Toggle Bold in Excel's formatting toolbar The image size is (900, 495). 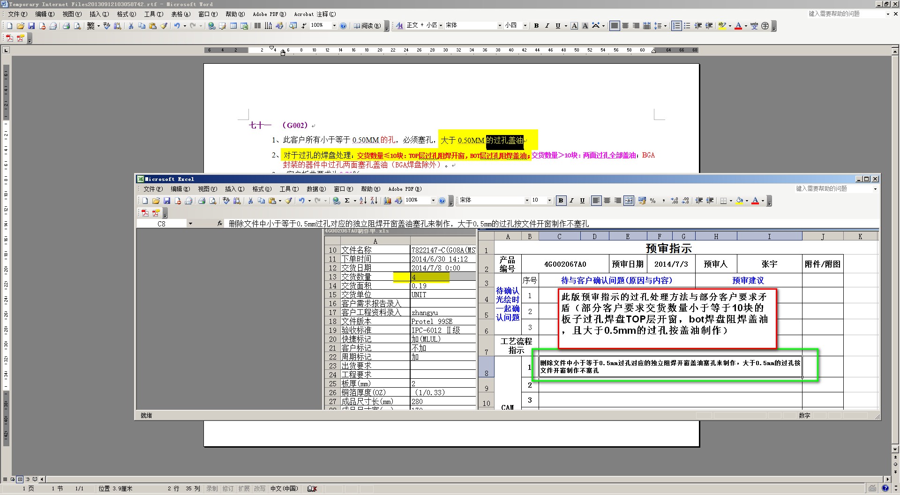click(x=561, y=201)
